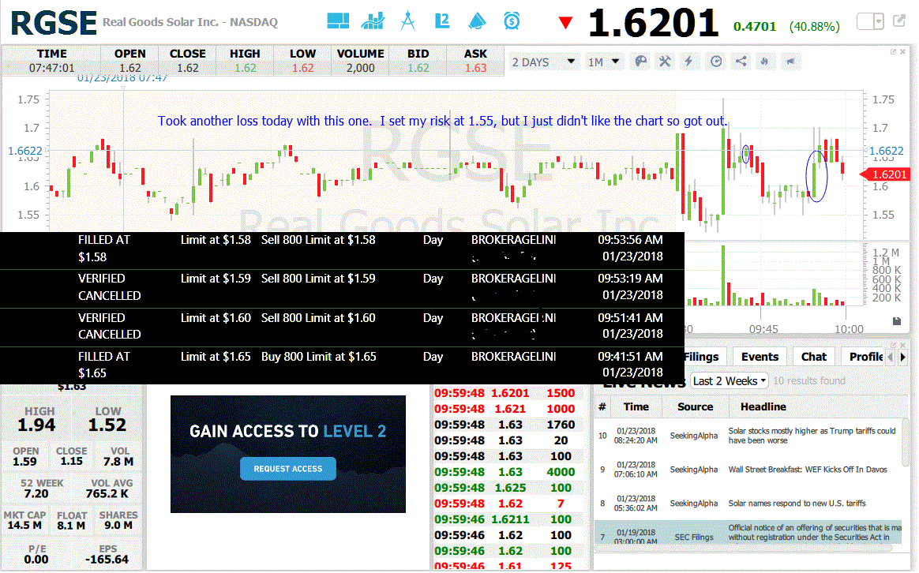Click the lightning bolt chart icon
Screen dimensions: 919x573
coord(689,62)
